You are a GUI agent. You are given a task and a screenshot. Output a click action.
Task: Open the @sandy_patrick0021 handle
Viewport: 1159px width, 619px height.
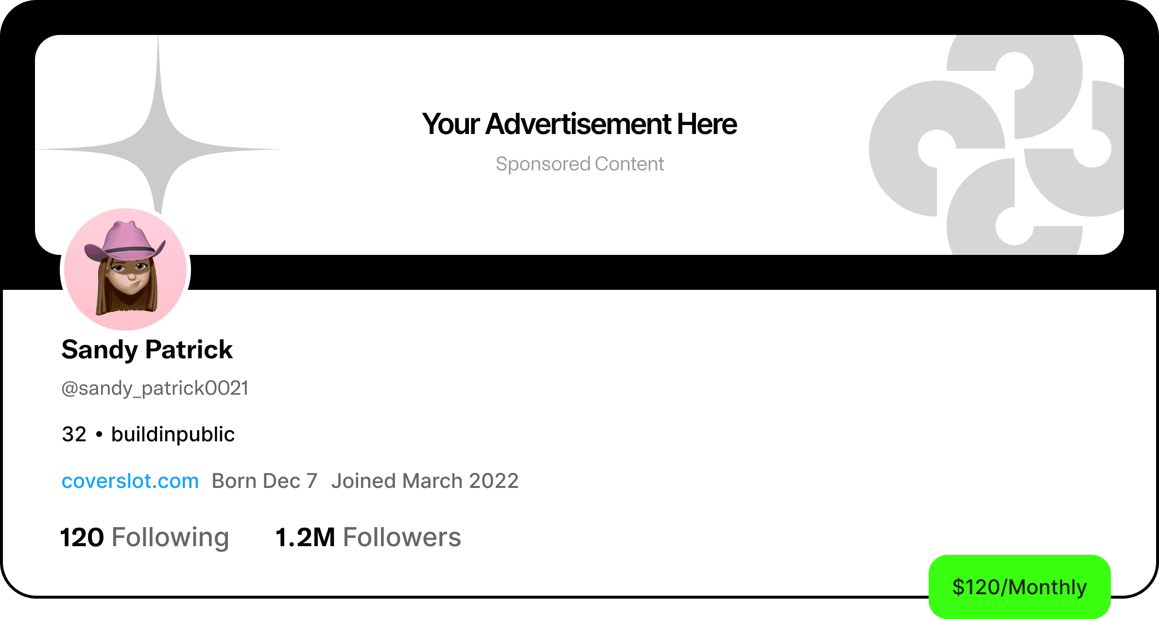(x=155, y=388)
